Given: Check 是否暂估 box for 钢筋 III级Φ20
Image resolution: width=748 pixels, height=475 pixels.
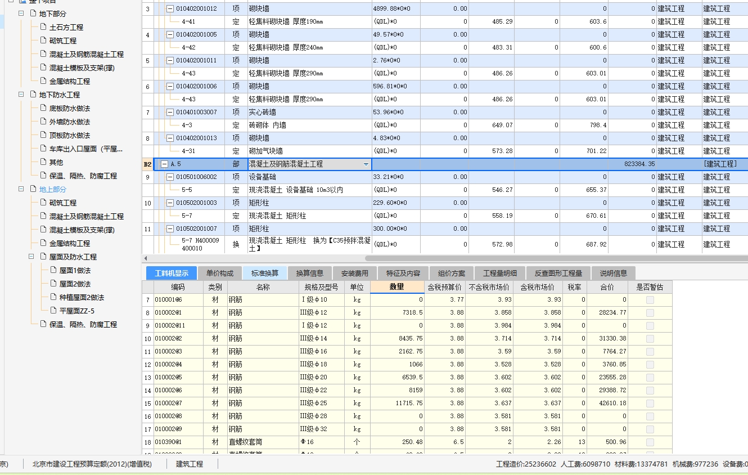Looking at the screenshot, I should tap(650, 378).
